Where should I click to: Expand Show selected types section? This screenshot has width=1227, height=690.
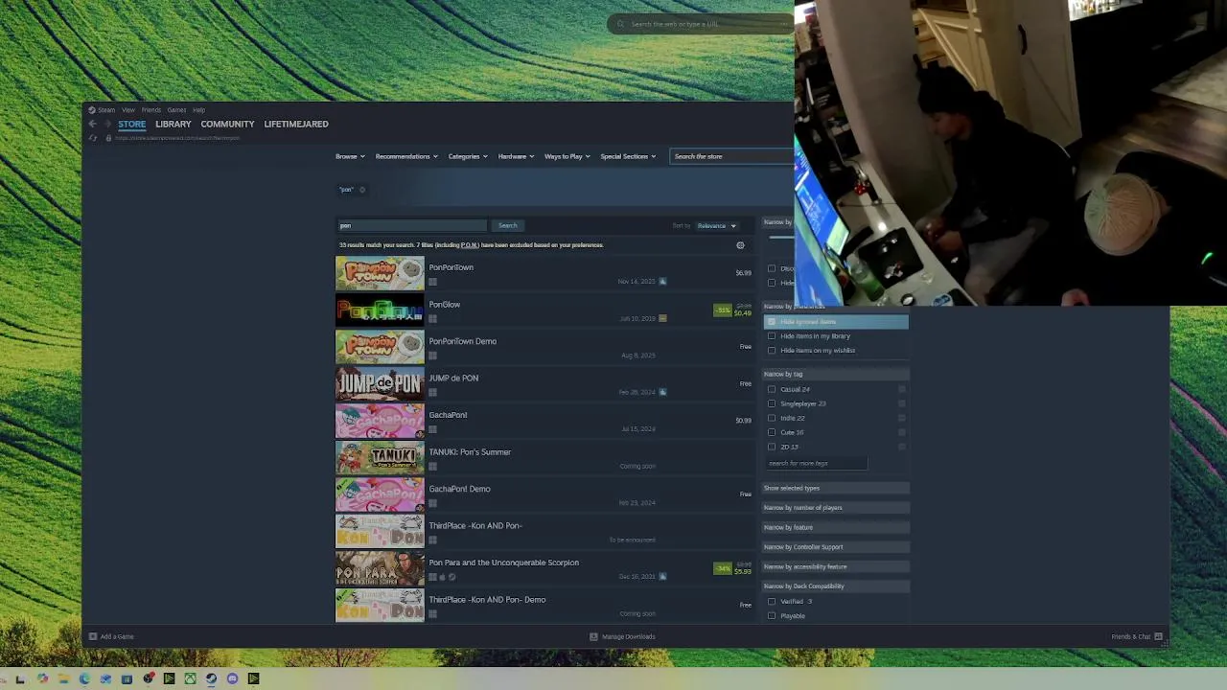tap(836, 488)
